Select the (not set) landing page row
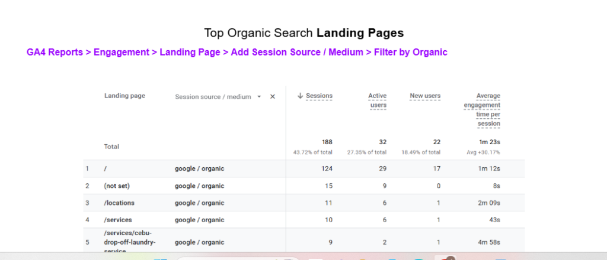The height and width of the screenshot is (260, 607). [116, 186]
